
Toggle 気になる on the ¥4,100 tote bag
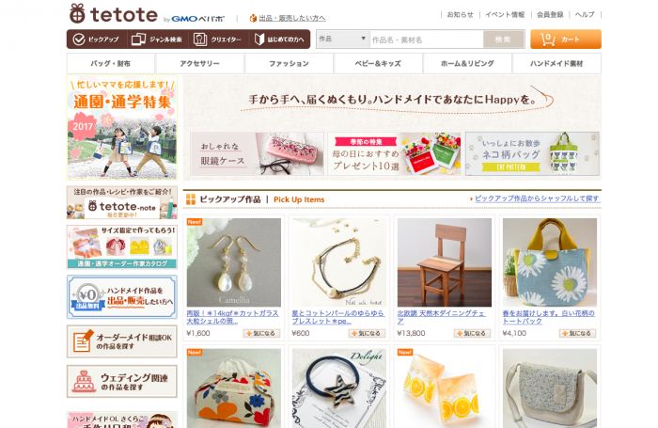point(577,333)
